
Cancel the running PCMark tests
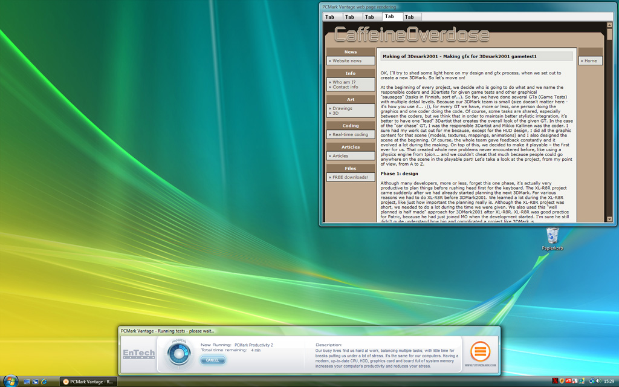(213, 360)
